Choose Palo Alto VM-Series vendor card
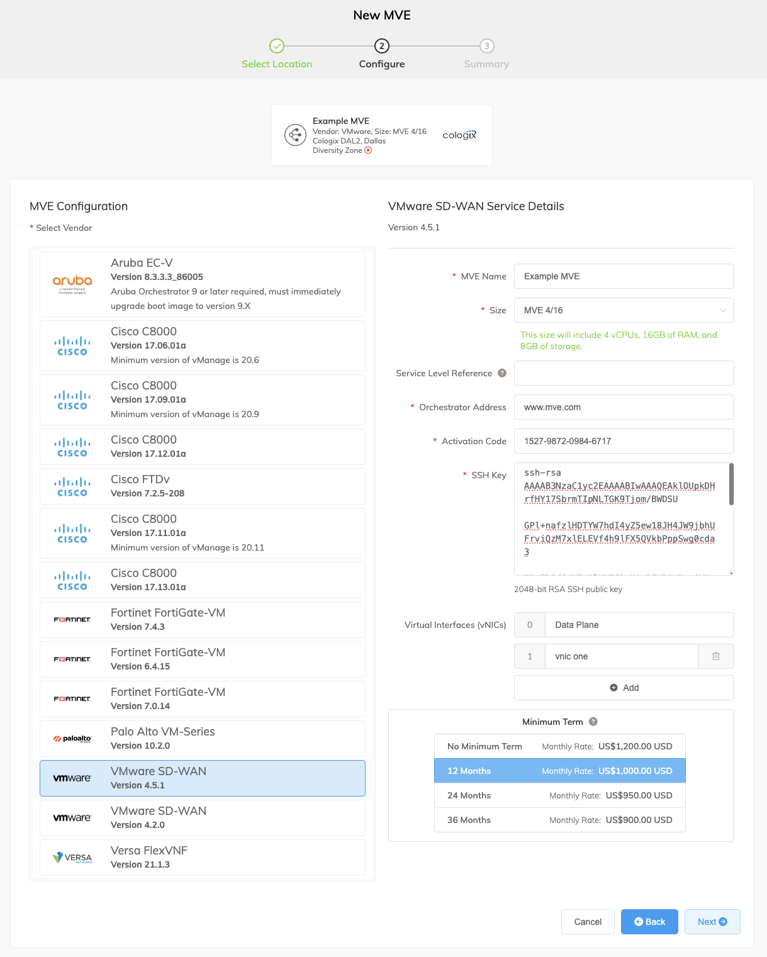This screenshot has width=767, height=957. point(203,739)
